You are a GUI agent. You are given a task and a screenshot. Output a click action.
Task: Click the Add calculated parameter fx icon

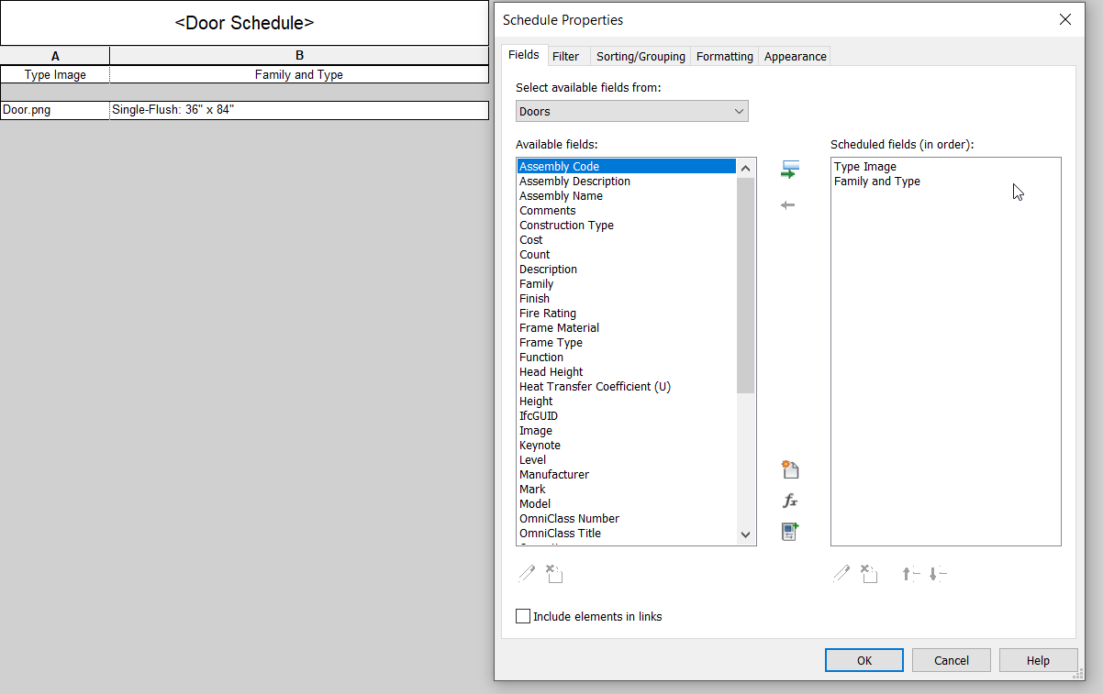coord(790,501)
